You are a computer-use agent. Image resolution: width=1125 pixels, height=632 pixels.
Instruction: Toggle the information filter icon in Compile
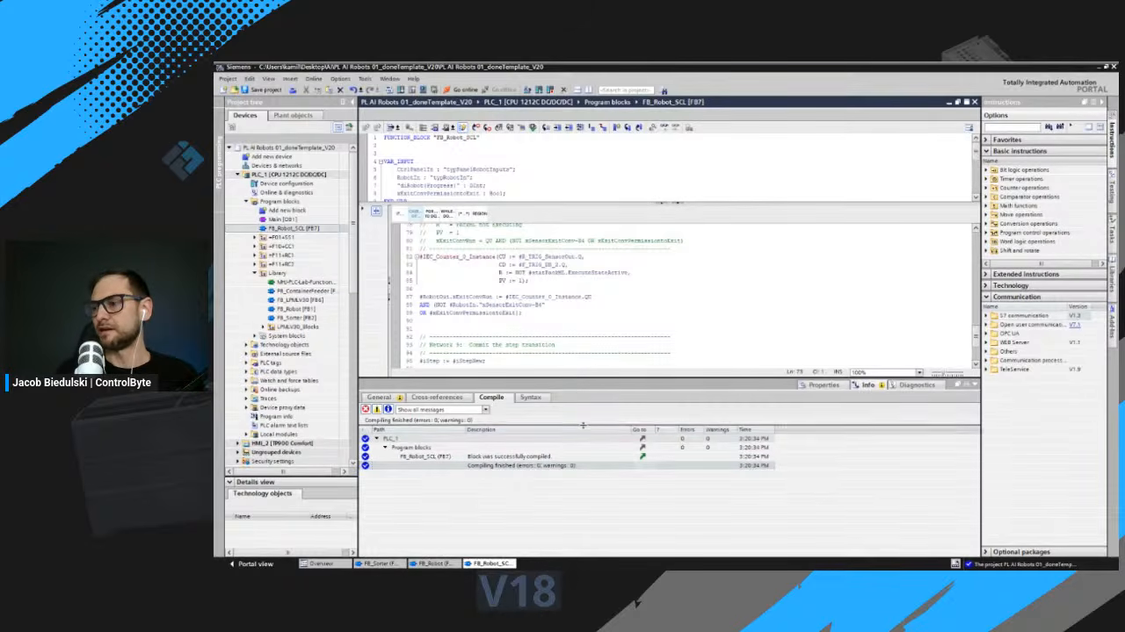pos(388,409)
